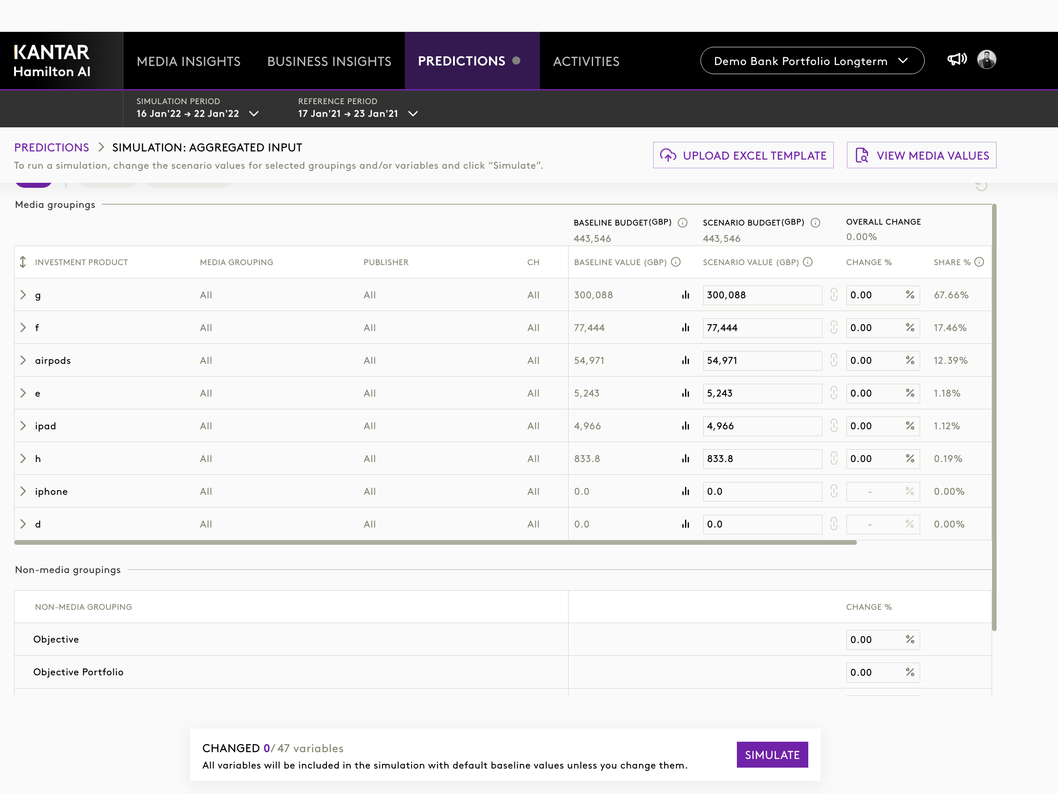Click Upload Excel Template button
Image resolution: width=1058 pixels, height=794 pixels.
click(x=743, y=156)
